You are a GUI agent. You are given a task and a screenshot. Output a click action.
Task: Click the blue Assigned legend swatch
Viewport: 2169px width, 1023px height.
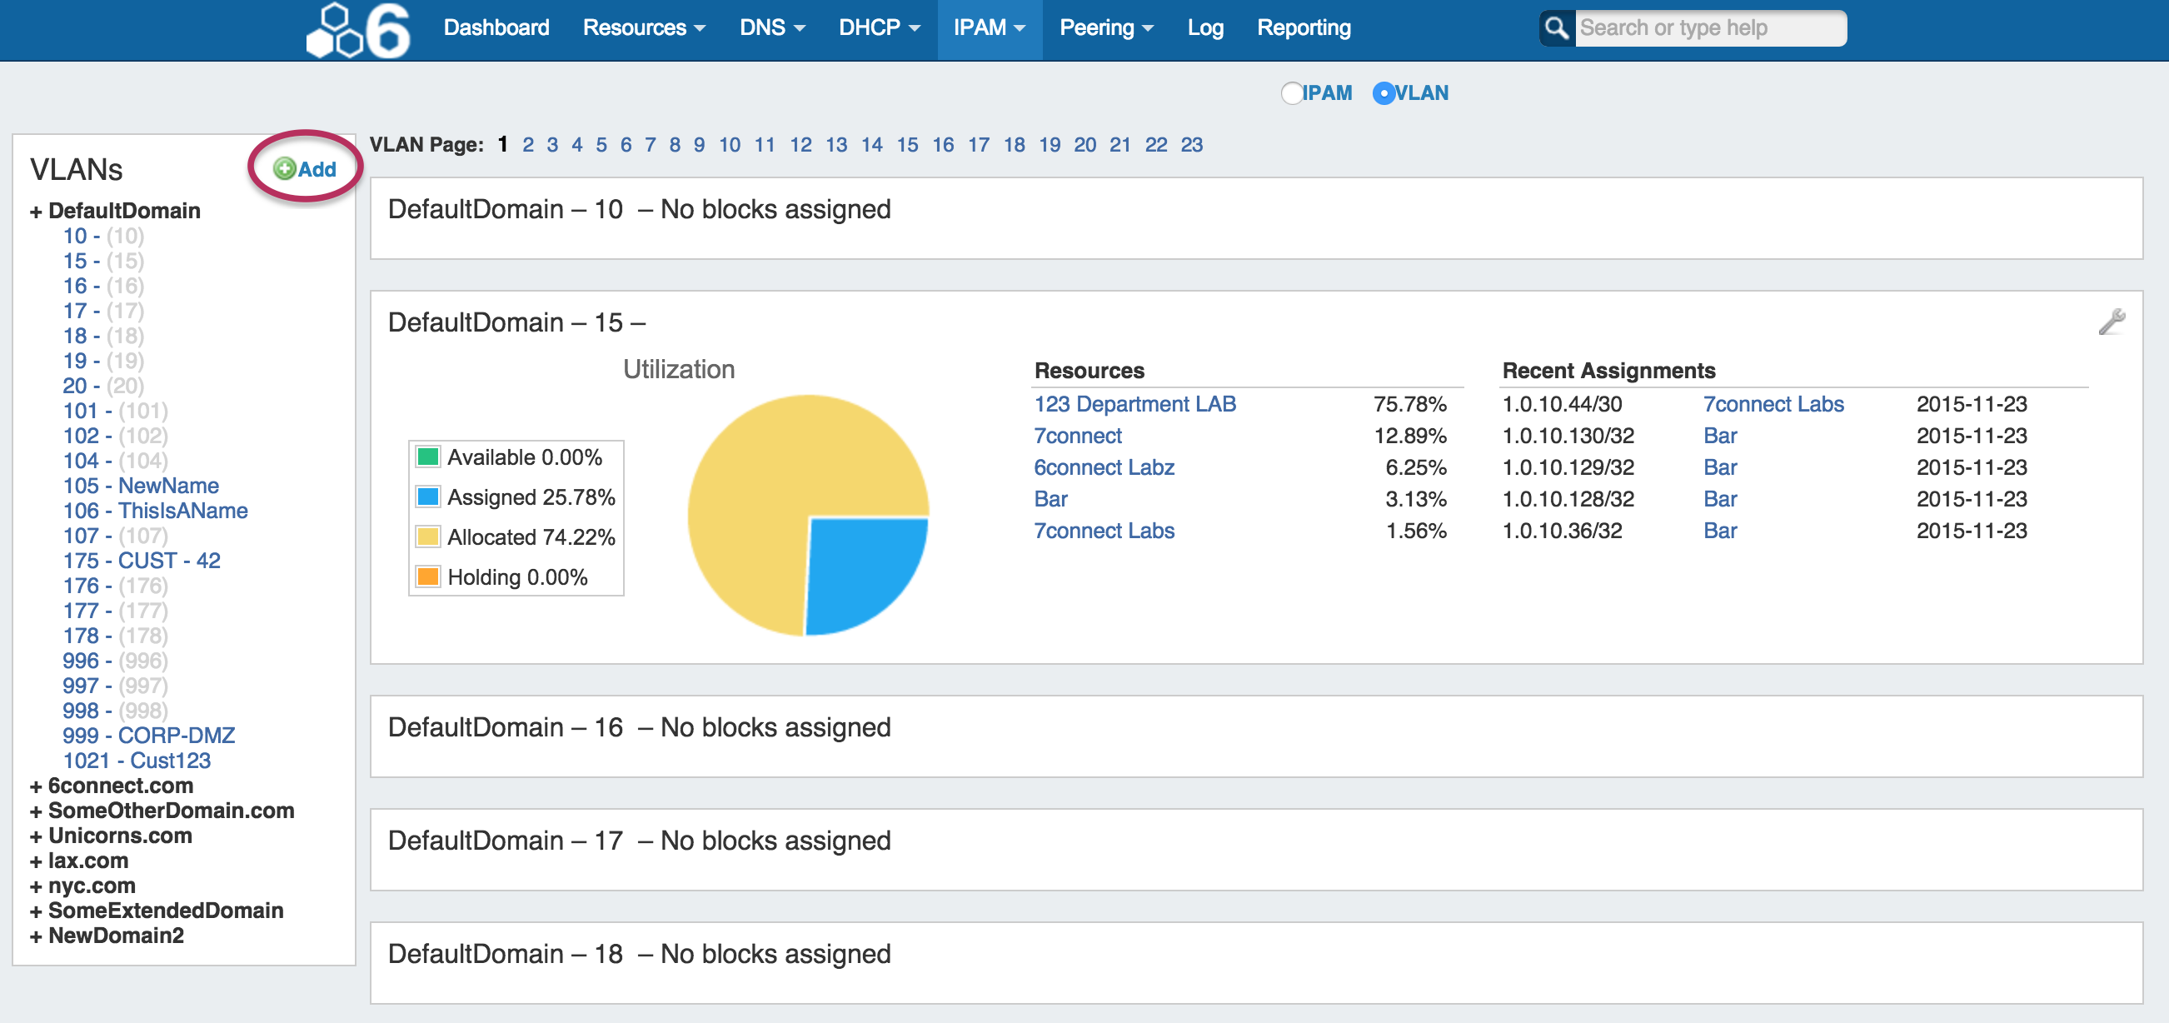[429, 497]
